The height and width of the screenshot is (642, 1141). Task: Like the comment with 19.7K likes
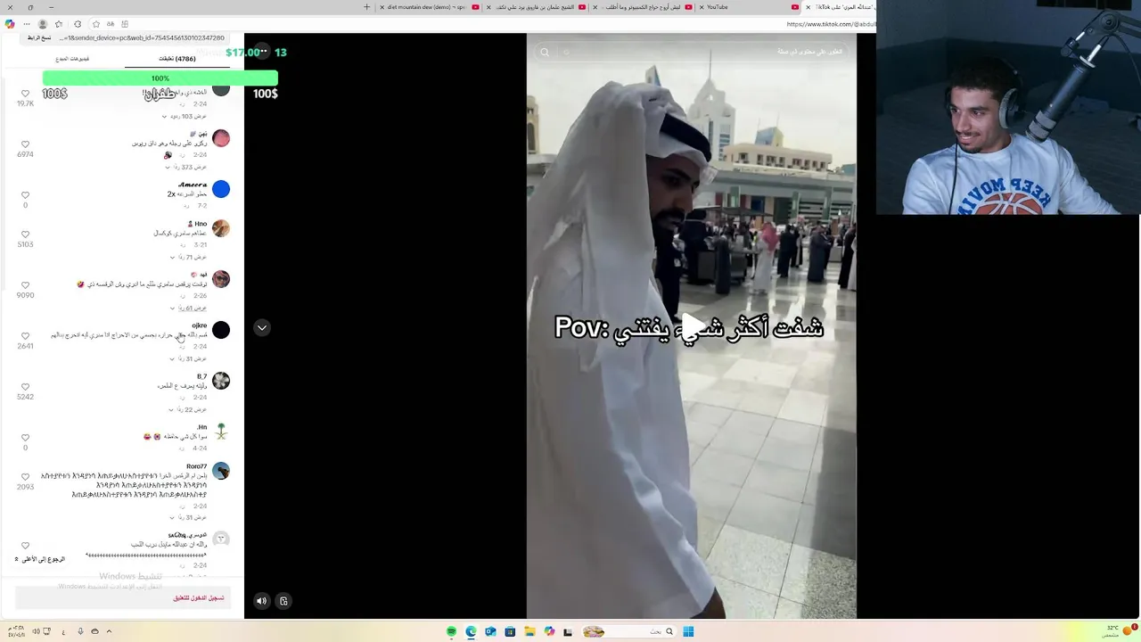pos(25,93)
